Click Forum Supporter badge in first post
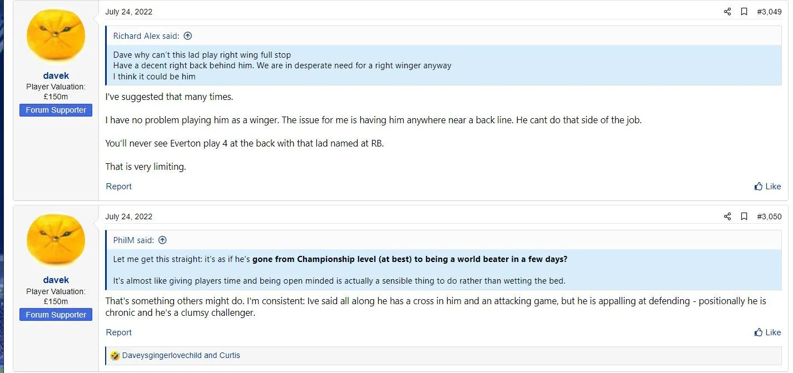The height and width of the screenshot is (373, 793). pos(56,110)
